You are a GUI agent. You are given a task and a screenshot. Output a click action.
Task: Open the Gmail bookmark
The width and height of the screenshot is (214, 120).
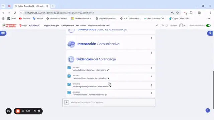coord(12,19)
